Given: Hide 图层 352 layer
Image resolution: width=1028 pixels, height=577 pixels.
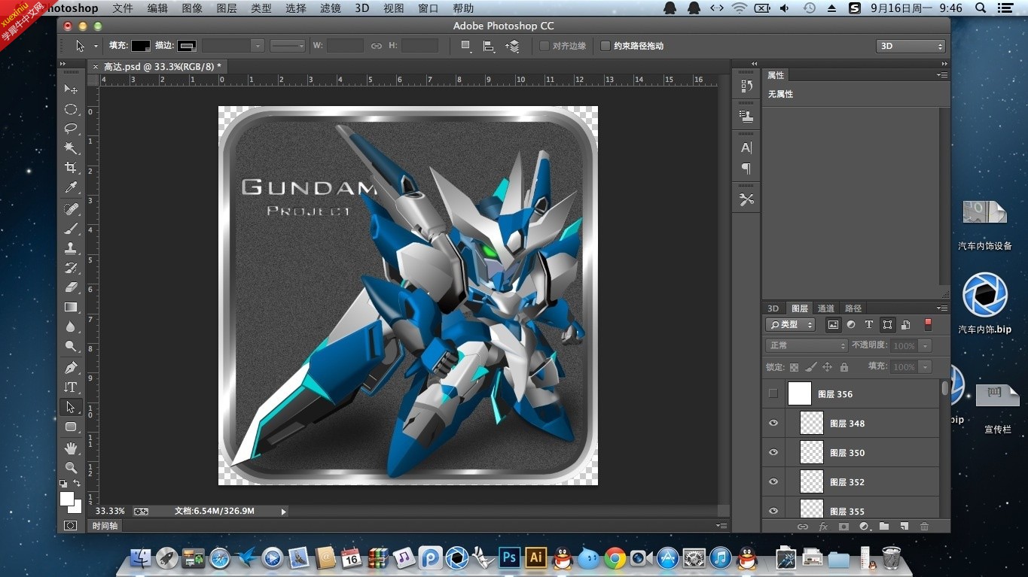Looking at the screenshot, I should click(x=773, y=481).
